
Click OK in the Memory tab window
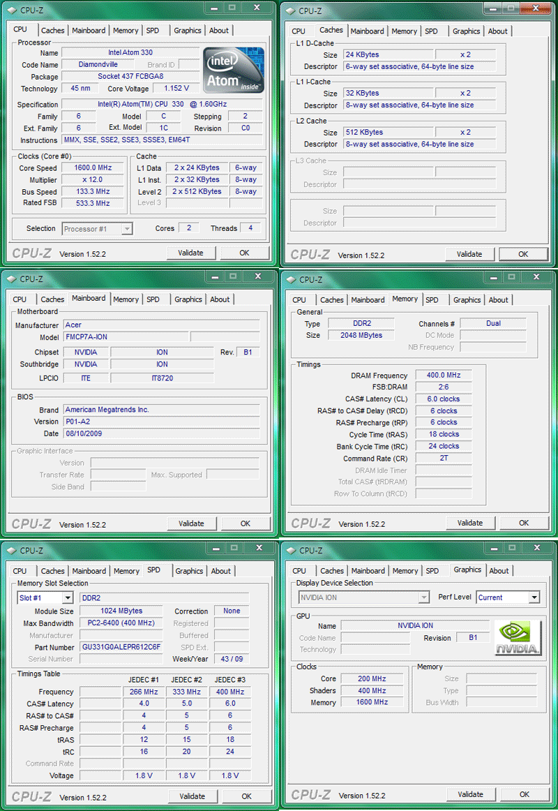pyautogui.click(x=524, y=523)
